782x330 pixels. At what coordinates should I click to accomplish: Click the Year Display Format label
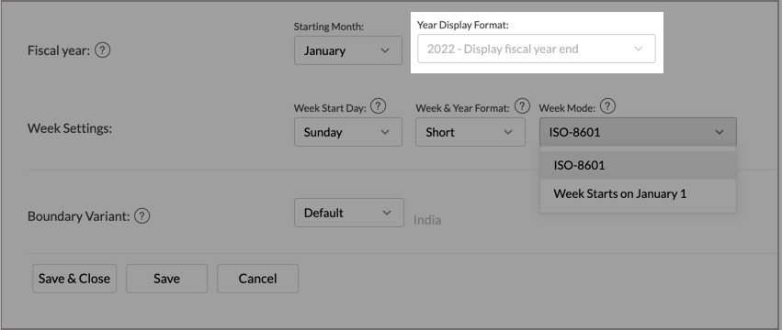(x=463, y=25)
